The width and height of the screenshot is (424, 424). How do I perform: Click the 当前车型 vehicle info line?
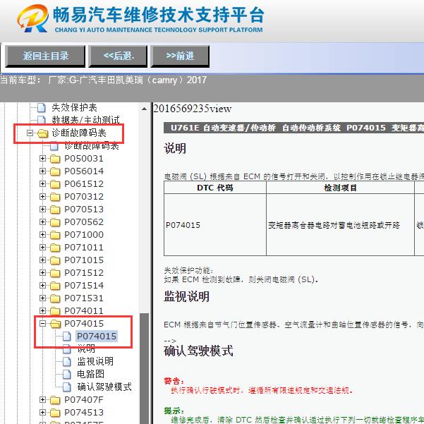click(x=103, y=80)
